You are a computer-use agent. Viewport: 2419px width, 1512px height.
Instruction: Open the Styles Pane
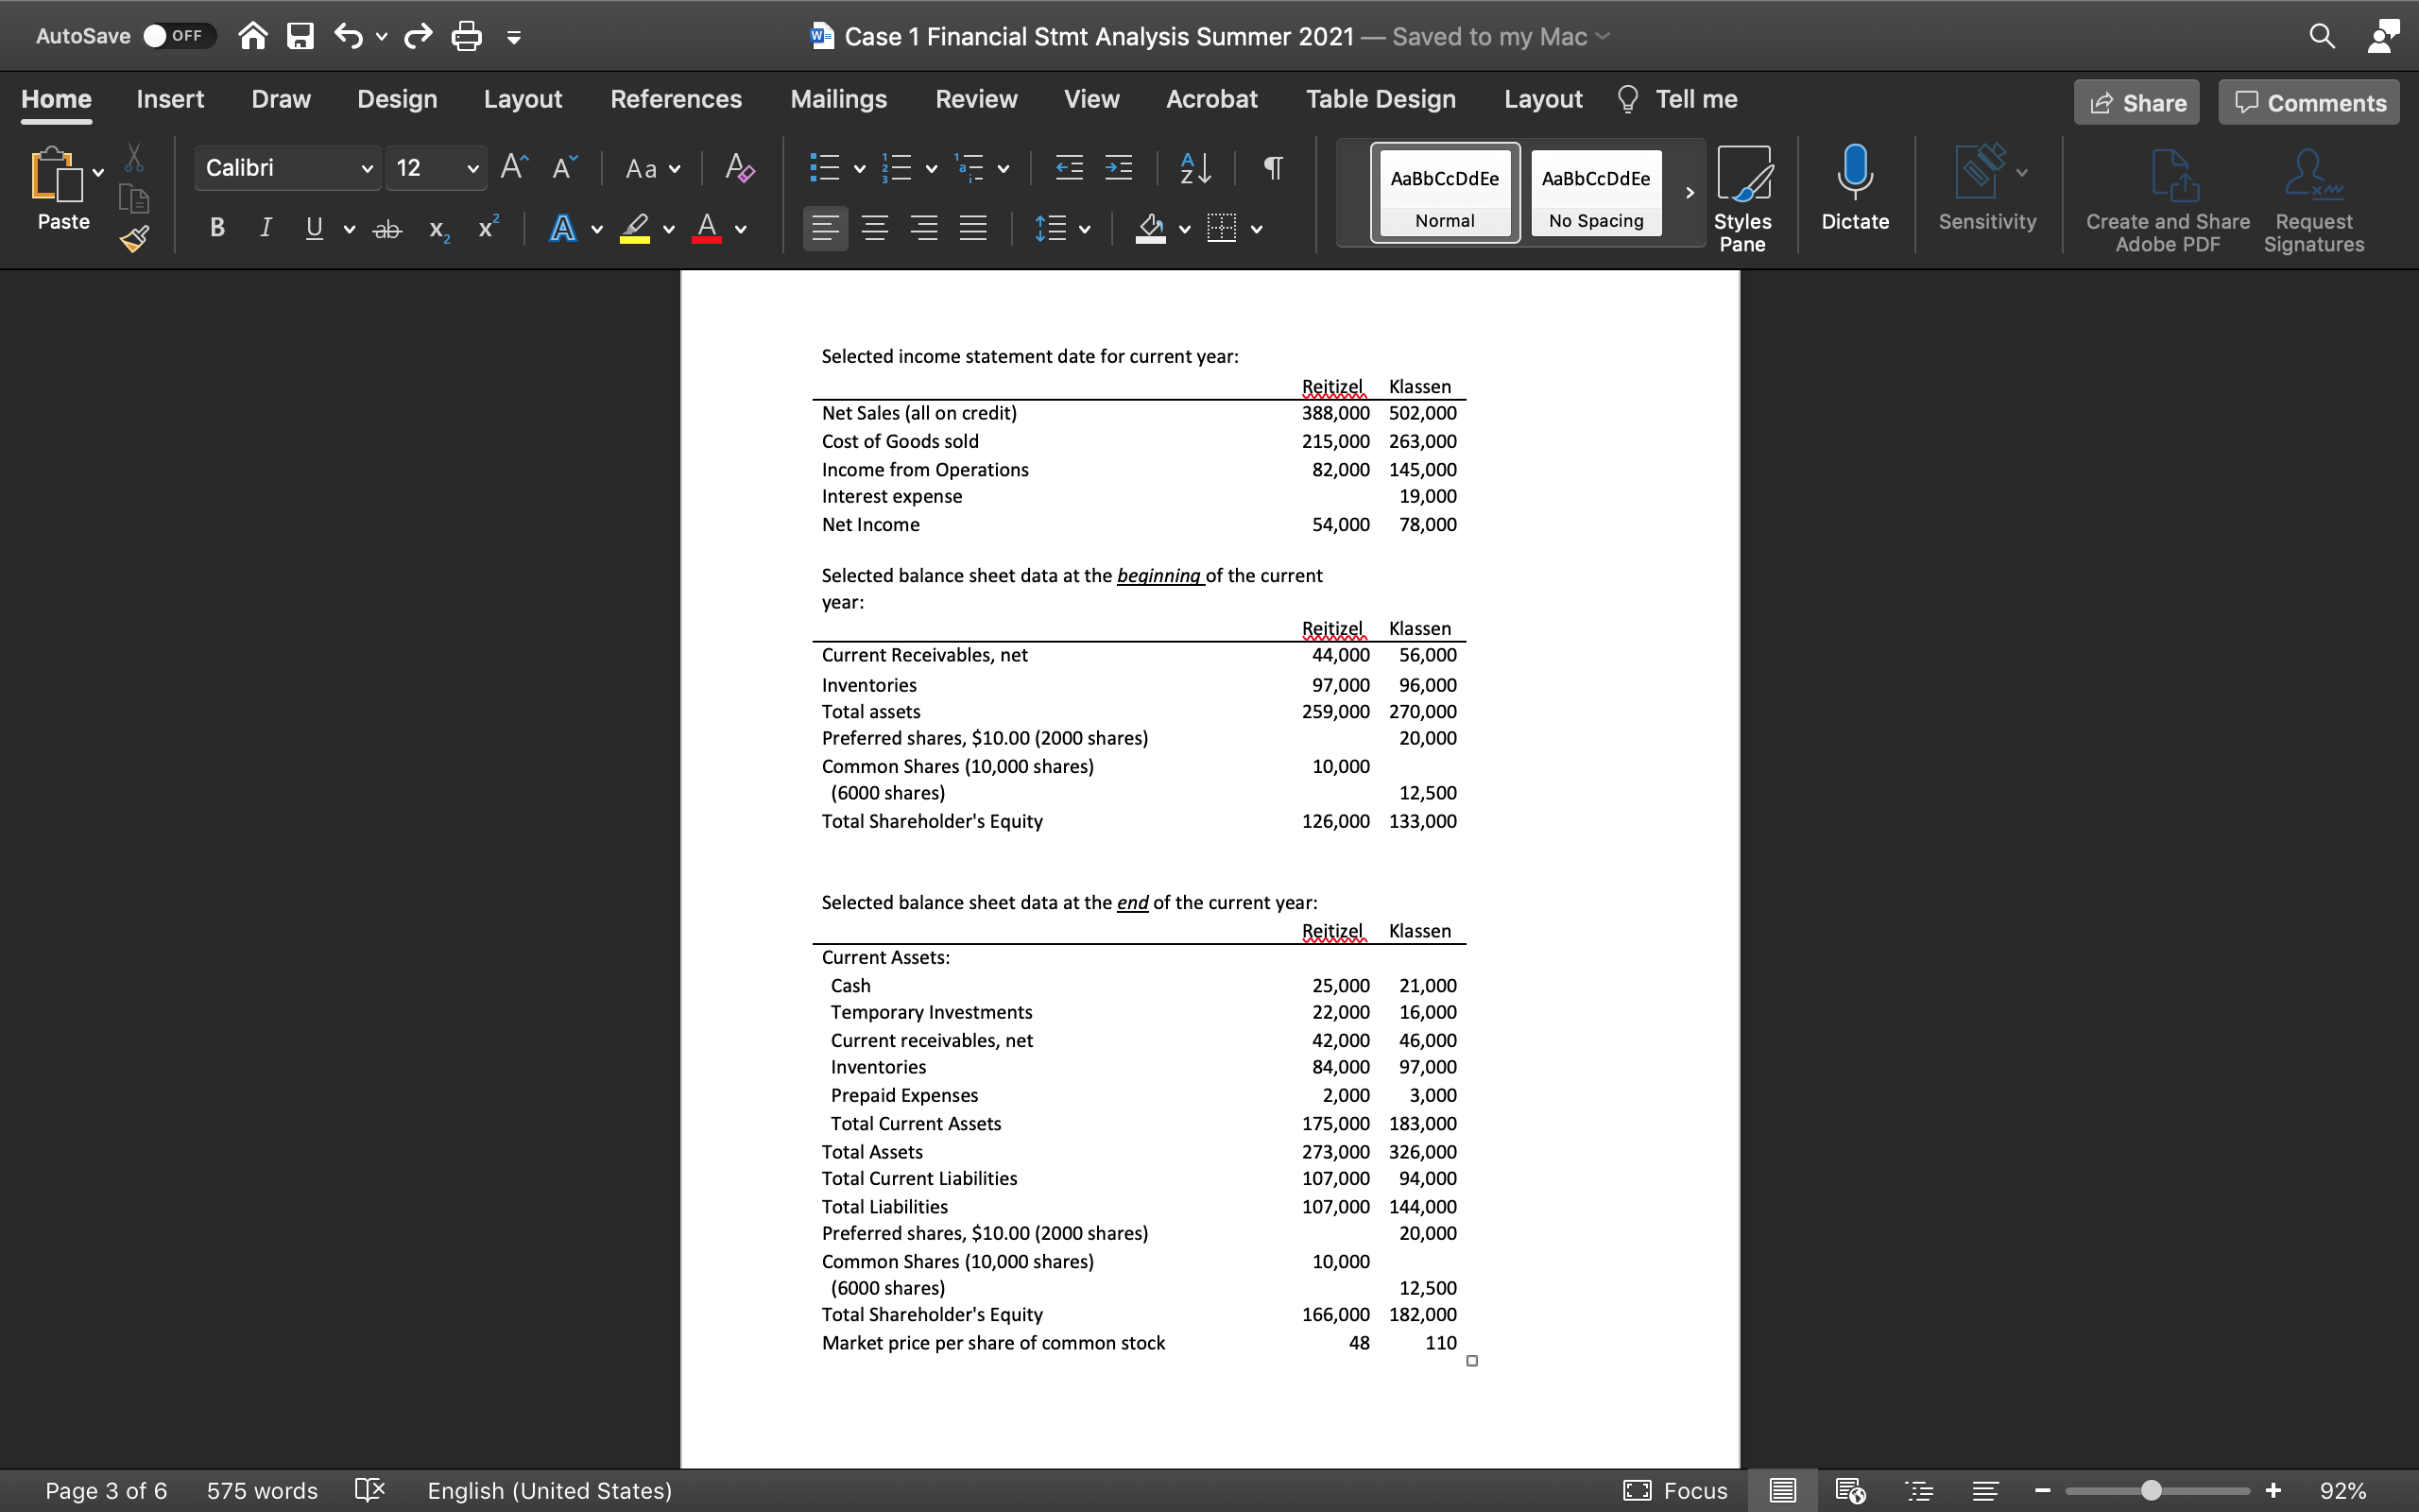coord(1743,195)
